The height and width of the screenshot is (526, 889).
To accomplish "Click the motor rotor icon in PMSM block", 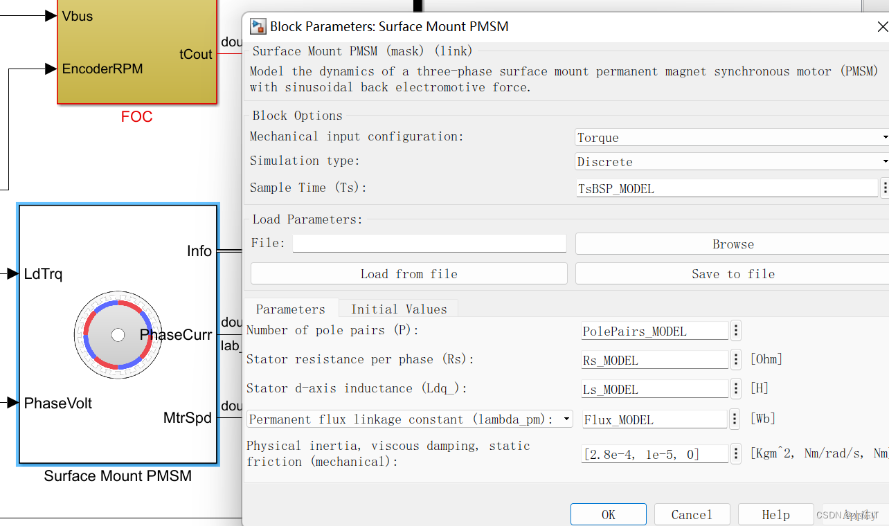I will [118, 335].
